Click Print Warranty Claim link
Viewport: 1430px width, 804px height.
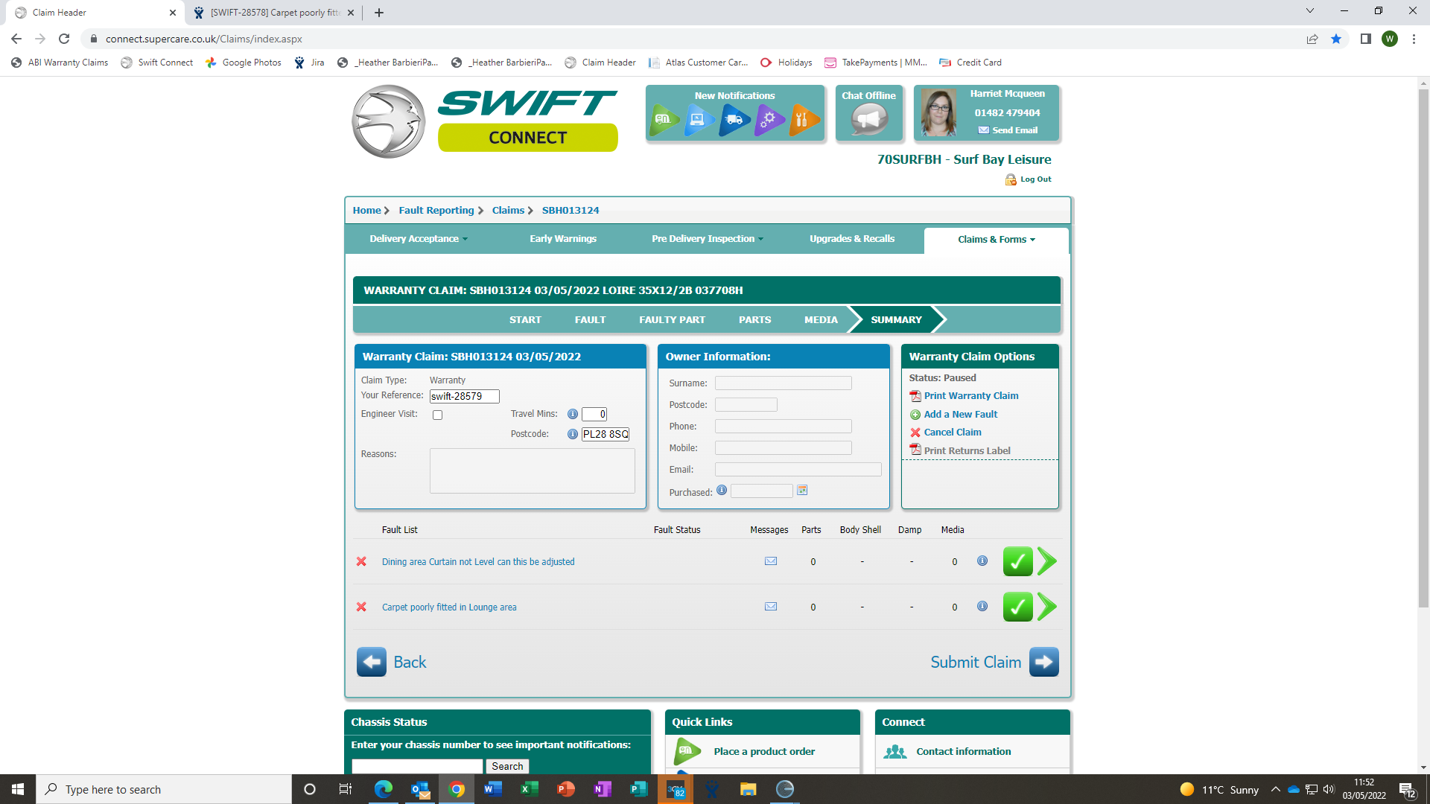coord(970,396)
